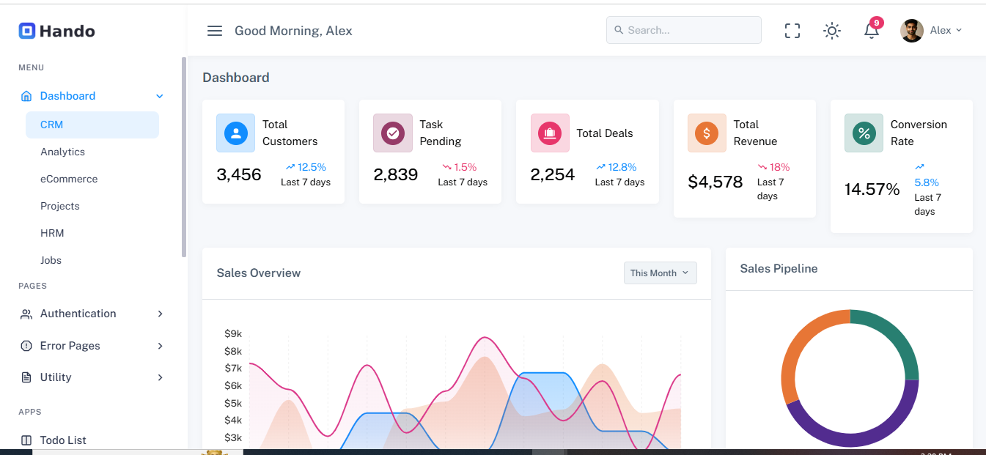
Task: Enter fullscreen mode via header icon
Action: click(x=792, y=31)
